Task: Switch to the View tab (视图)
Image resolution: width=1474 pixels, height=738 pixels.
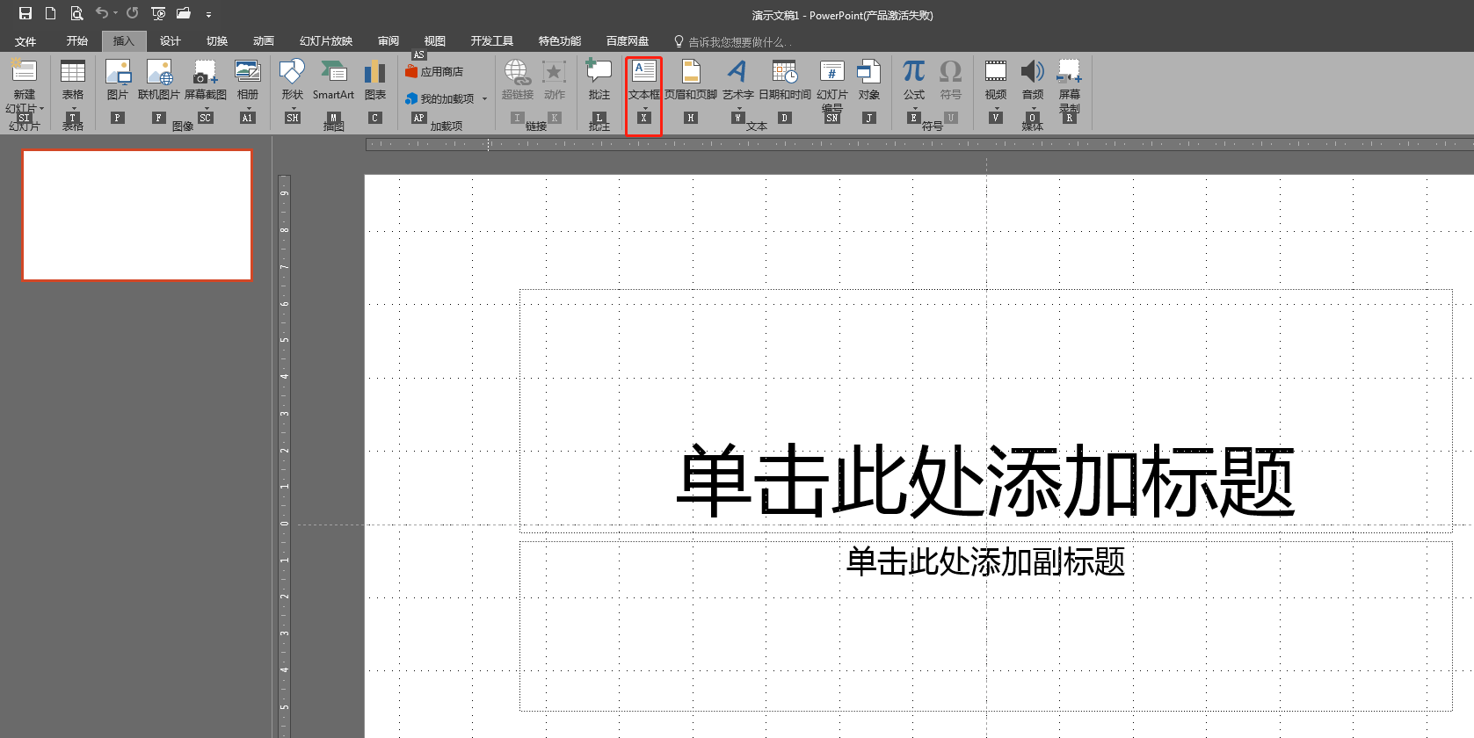Action: pyautogui.click(x=435, y=41)
